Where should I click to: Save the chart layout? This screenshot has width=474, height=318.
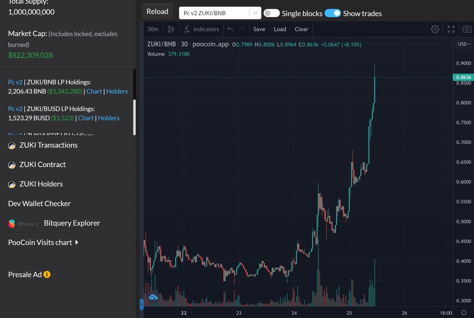point(259,29)
